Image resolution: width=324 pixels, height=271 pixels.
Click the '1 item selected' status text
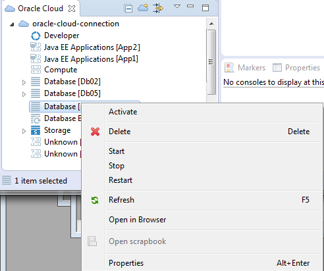(x=41, y=181)
